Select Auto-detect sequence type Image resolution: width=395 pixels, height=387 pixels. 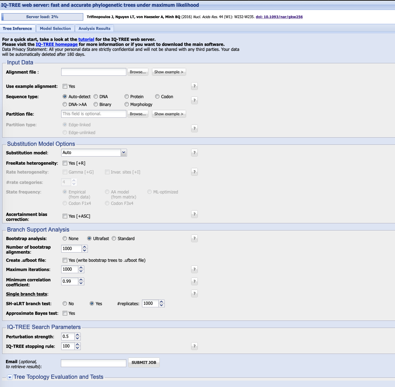(65, 96)
